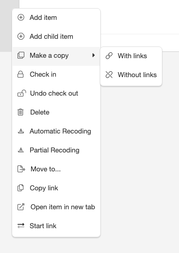The width and height of the screenshot is (179, 253).
Task: Click the clipboard icon beside Copy link
Action: click(x=20, y=188)
